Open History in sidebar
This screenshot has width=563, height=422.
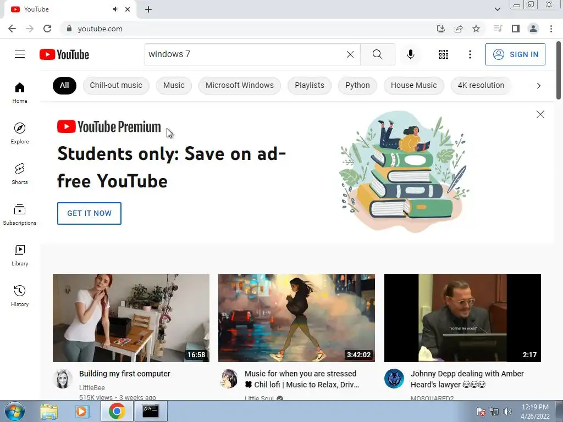[x=20, y=296]
